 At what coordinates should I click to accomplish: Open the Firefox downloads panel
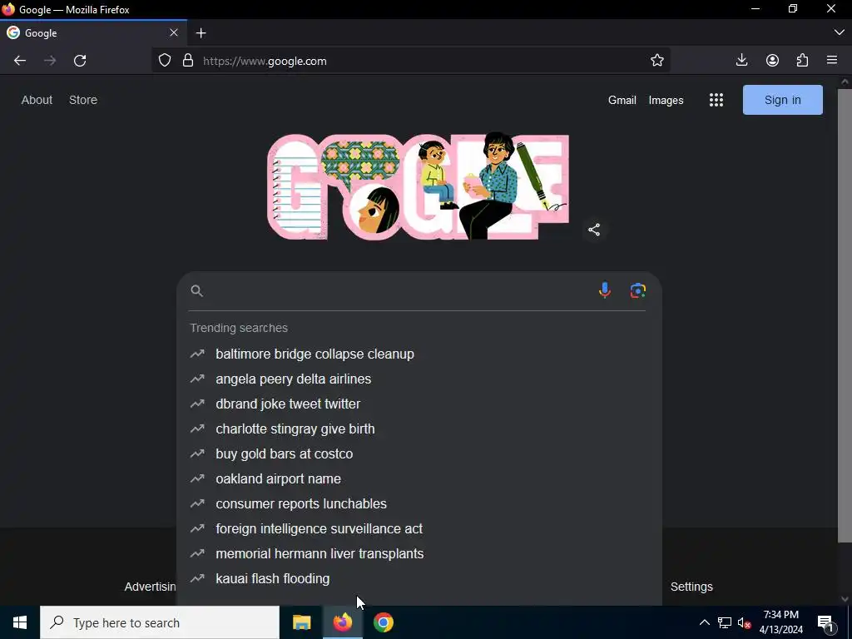(x=741, y=60)
